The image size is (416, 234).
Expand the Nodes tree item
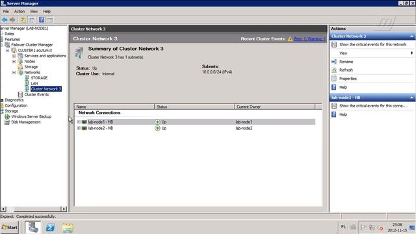pos(14,61)
